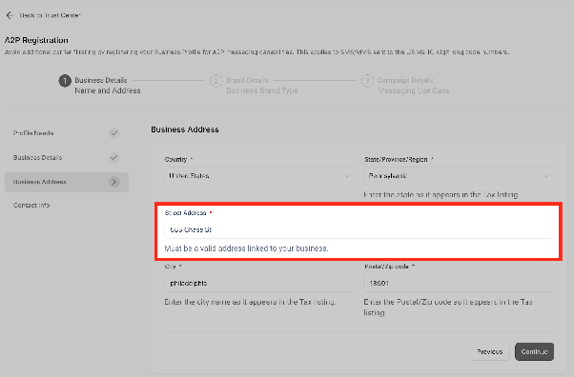Click the Brand Details step label

click(247, 80)
